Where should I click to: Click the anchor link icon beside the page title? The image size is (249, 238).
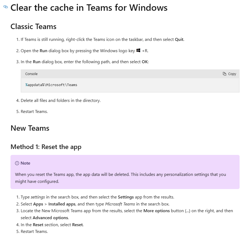tap(5, 7)
